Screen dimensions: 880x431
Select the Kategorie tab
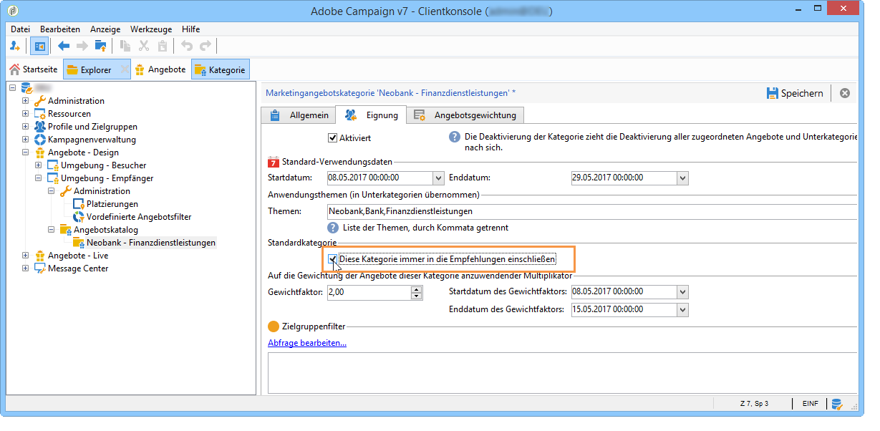point(220,69)
